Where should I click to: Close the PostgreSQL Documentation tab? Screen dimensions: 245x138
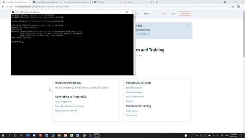(60, 2)
